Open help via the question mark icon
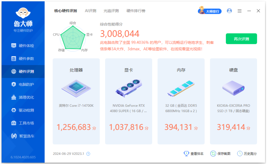This screenshot has width=267, height=164. click(88, 153)
